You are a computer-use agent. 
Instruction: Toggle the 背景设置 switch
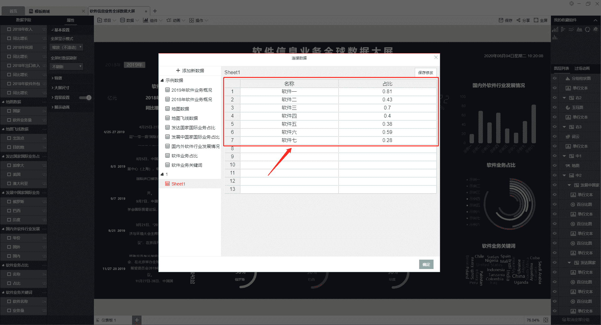point(85,98)
